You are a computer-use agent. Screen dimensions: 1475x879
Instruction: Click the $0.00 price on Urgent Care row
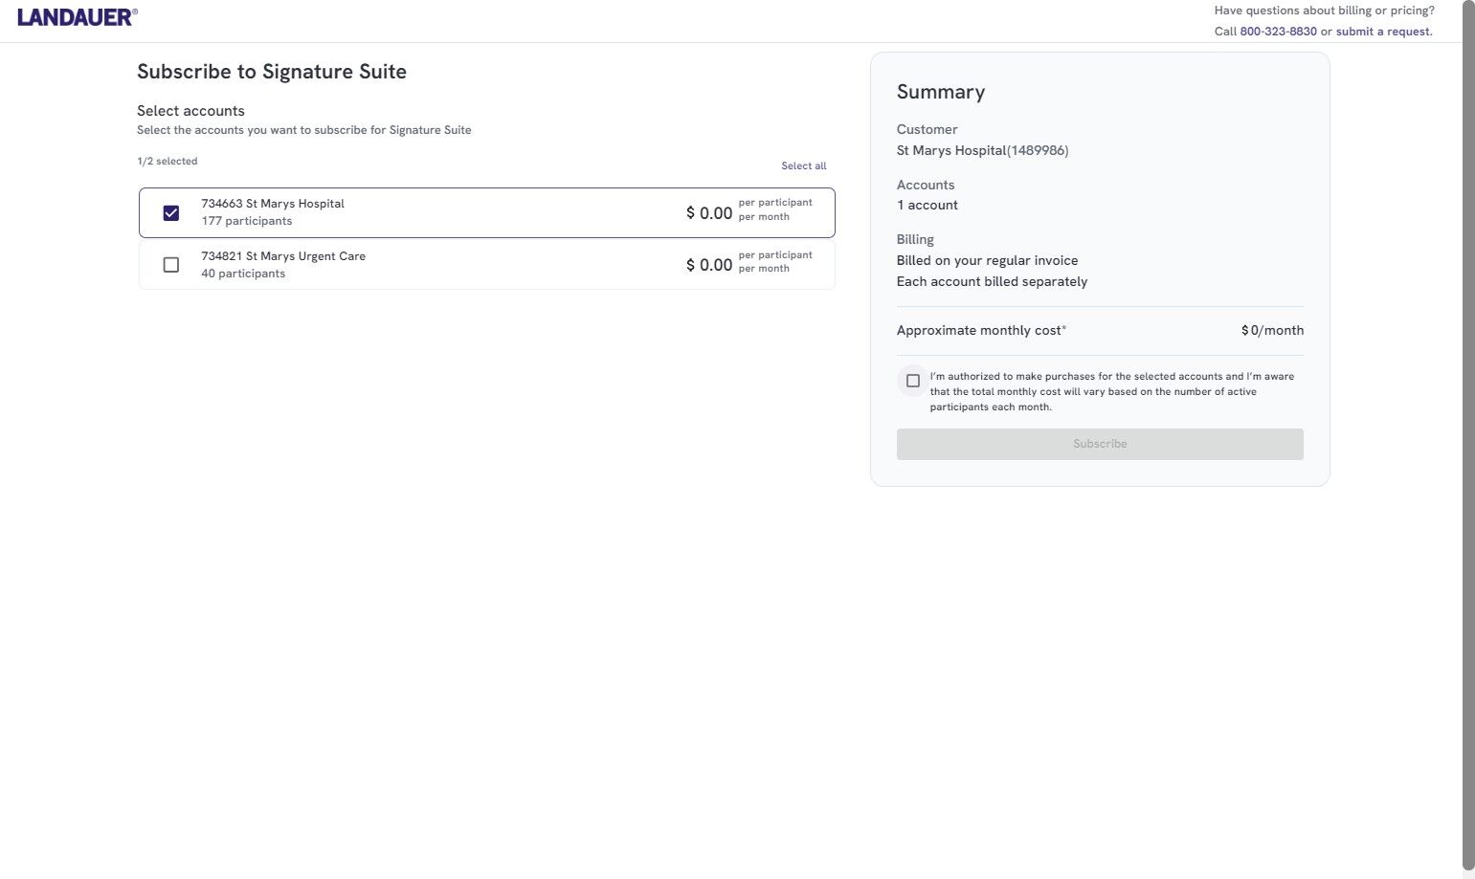point(709,265)
